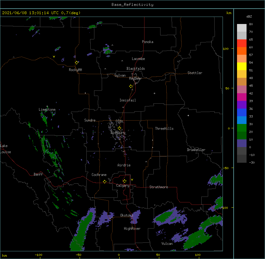Click the yellow diamond marker near RockyMH
265x259 pixels.
tap(77, 62)
